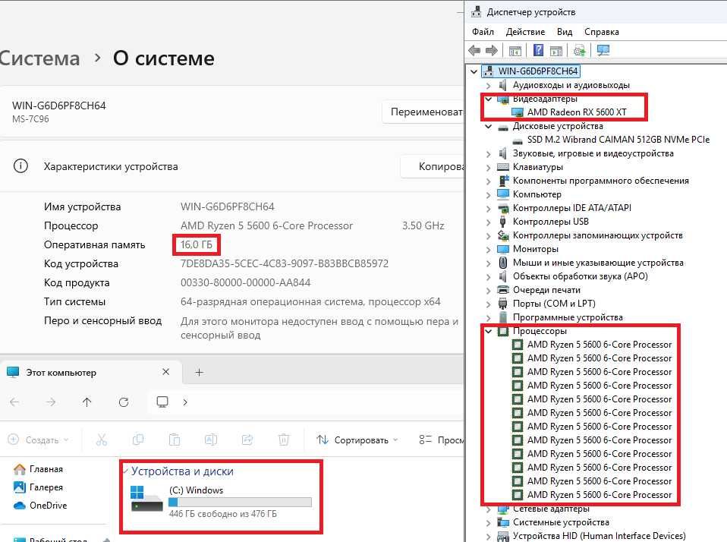Click the Cut scissors icon
Screen dimensions: 727x542
(101, 440)
